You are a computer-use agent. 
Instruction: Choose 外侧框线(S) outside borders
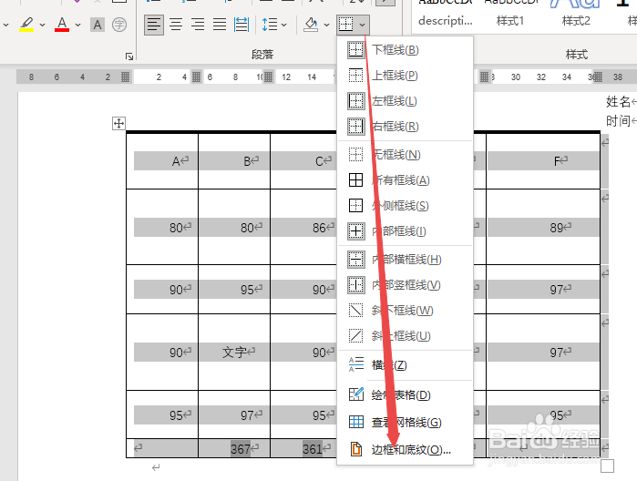pyautogui.click(x=406, y=206)
